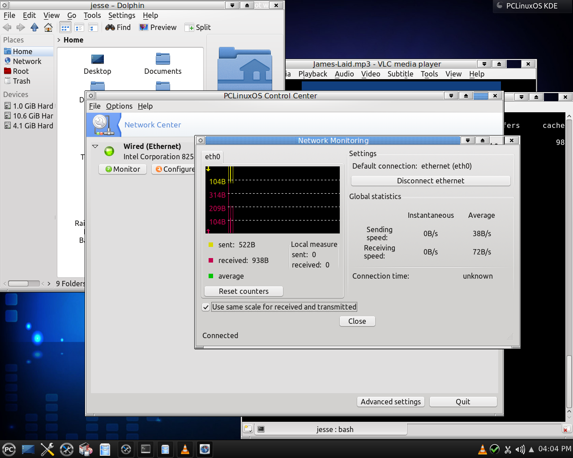Go to Home via Dolphin toolbar house icon
Image resolution: width=573 pixels, height=458 pixels.
[48, 27]
